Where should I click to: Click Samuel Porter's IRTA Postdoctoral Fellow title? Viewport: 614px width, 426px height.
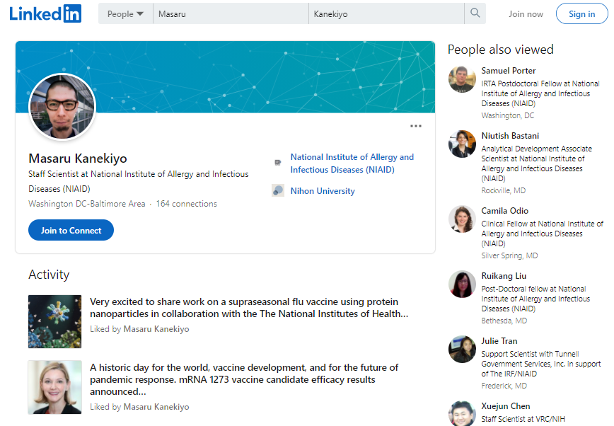coord(540,93)
